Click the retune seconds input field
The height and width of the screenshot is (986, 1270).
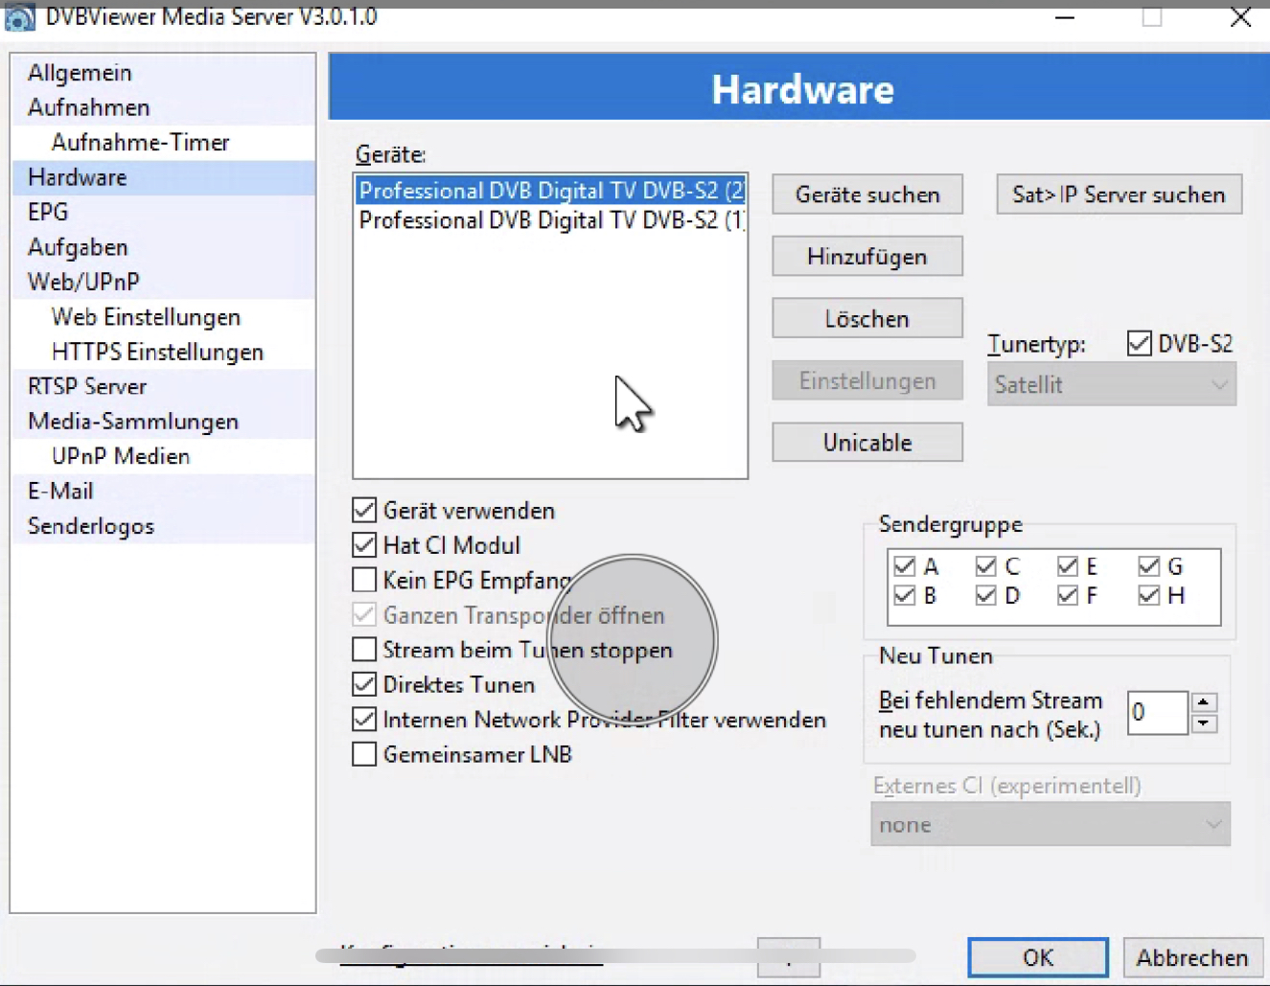click(x=1157, y=713)
